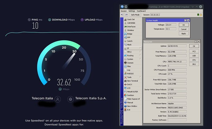
Task: Open the Settings menu
Action: 132,11
